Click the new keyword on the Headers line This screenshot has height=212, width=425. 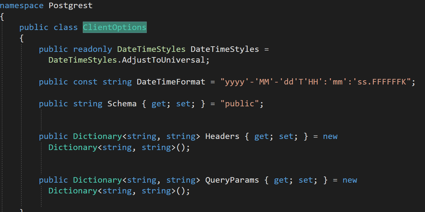tap(330, 136)
